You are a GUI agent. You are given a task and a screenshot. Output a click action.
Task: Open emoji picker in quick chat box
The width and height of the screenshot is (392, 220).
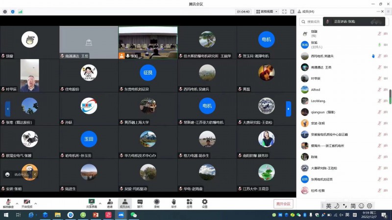click(x=7, y=175)
